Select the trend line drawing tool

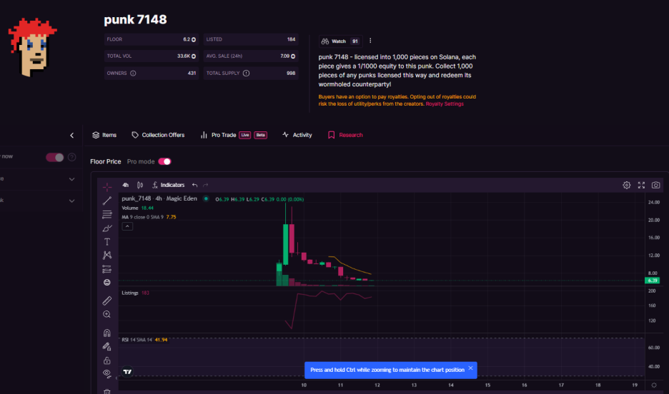[x=107, y=201]
